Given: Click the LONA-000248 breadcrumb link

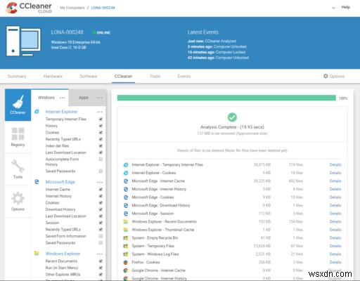Looking at the screenshot, I should 103,8.
